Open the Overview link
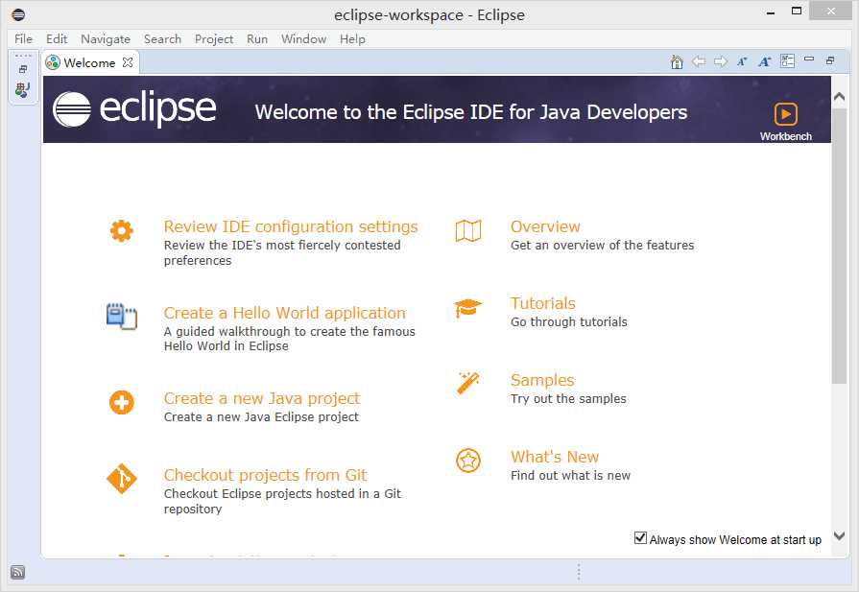 545,226
